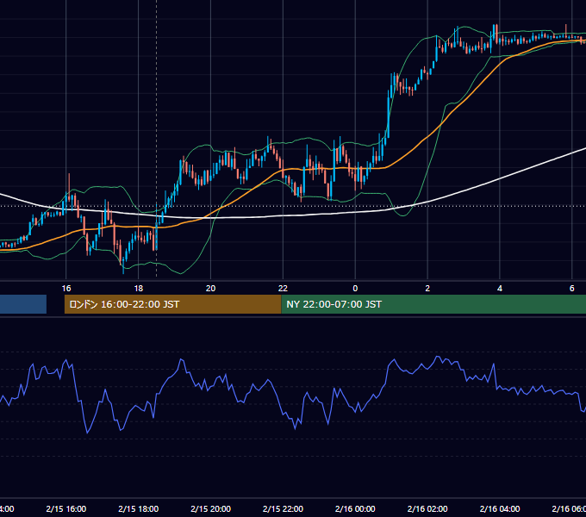Click the 2/16 00:00 label on the lower axis
The width and height of the screenshot is (586, 517).
pos(355,508)
